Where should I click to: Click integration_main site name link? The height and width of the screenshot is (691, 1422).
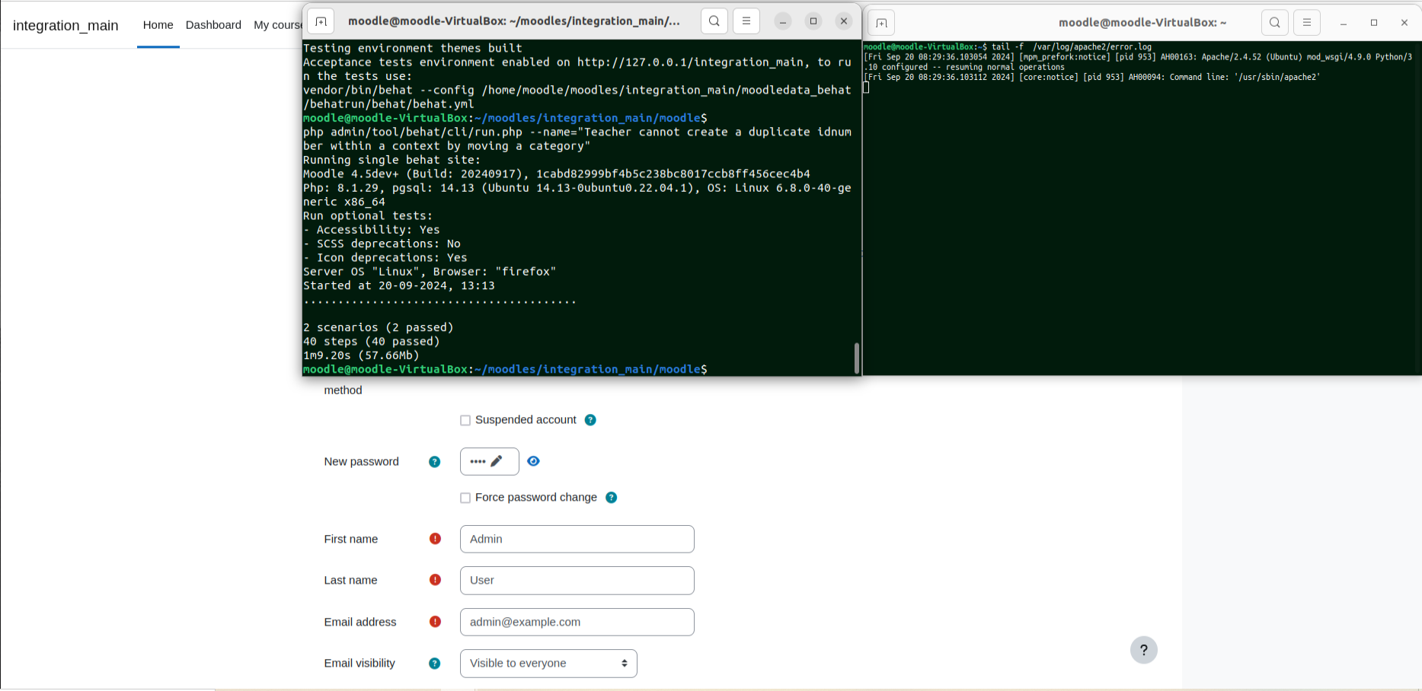click(66, 25)
